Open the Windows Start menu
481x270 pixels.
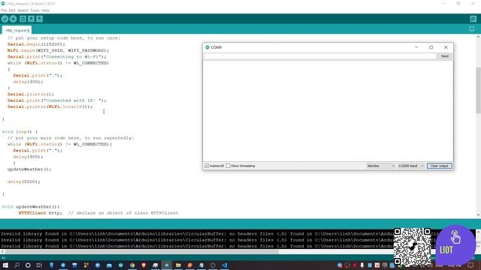click(5, 265)
